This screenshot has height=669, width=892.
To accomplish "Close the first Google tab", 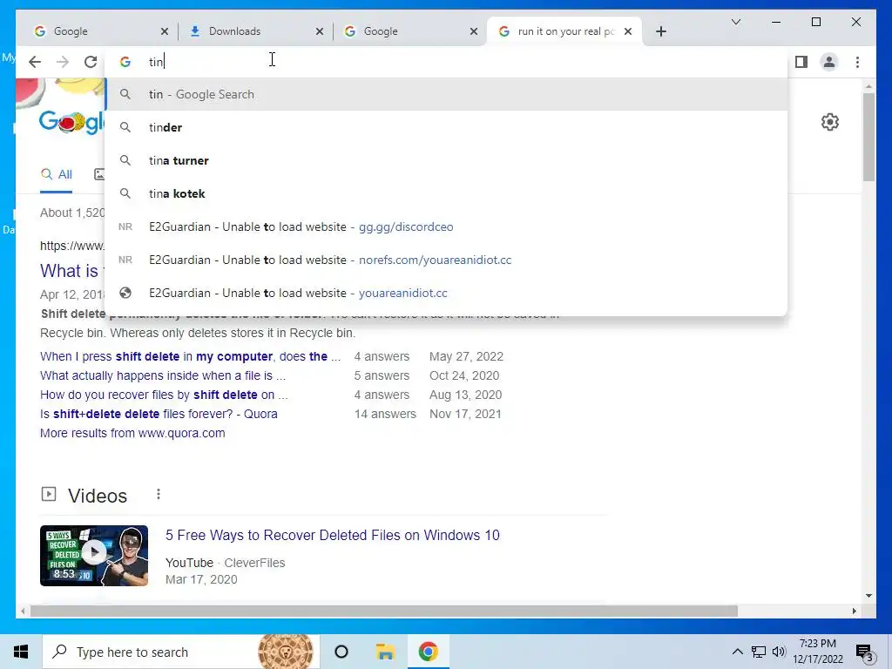I will [165, 31].
